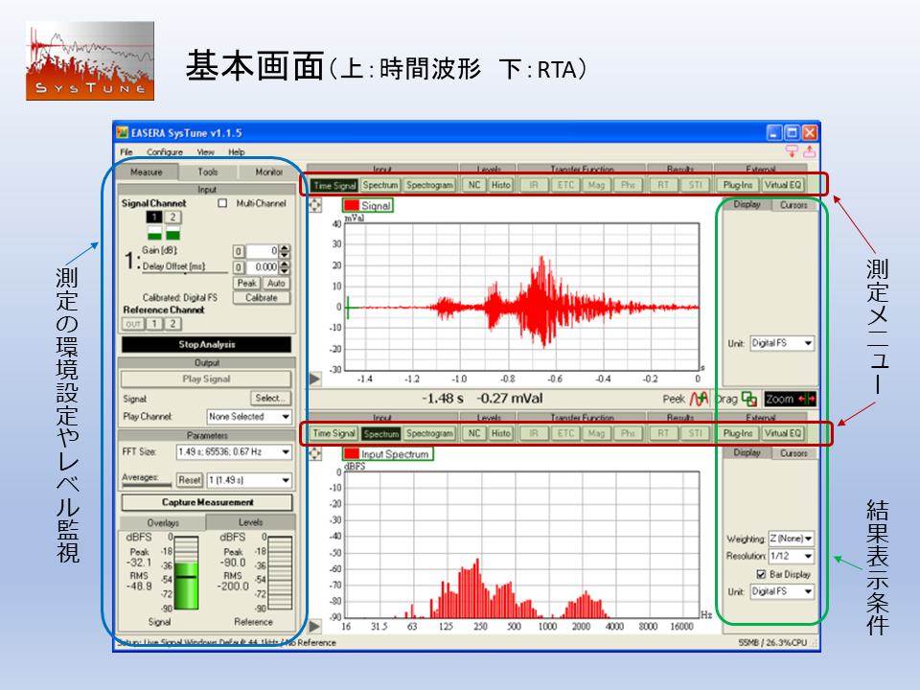
Task: Select Reference Channel 1 button
Action: point(154,324)
